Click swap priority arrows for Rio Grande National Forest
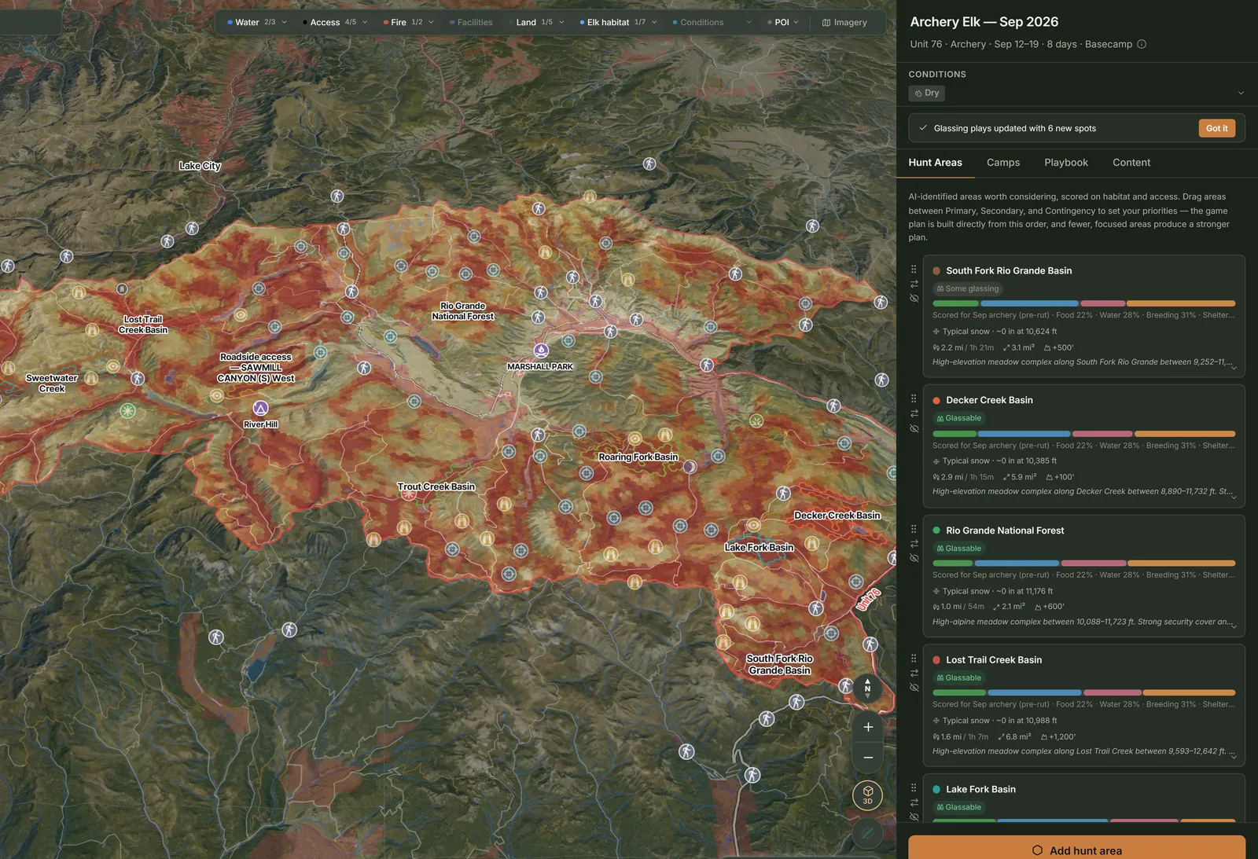This screenshot has width=1258, height=859. click(x=914, y=544)
